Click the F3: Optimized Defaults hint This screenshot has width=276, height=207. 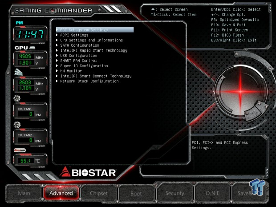point(235,20)
